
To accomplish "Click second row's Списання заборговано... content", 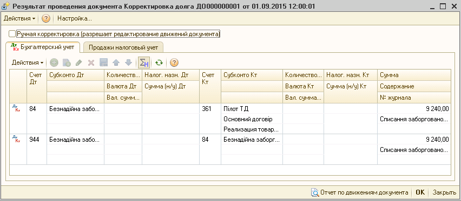I will [414, 149].
